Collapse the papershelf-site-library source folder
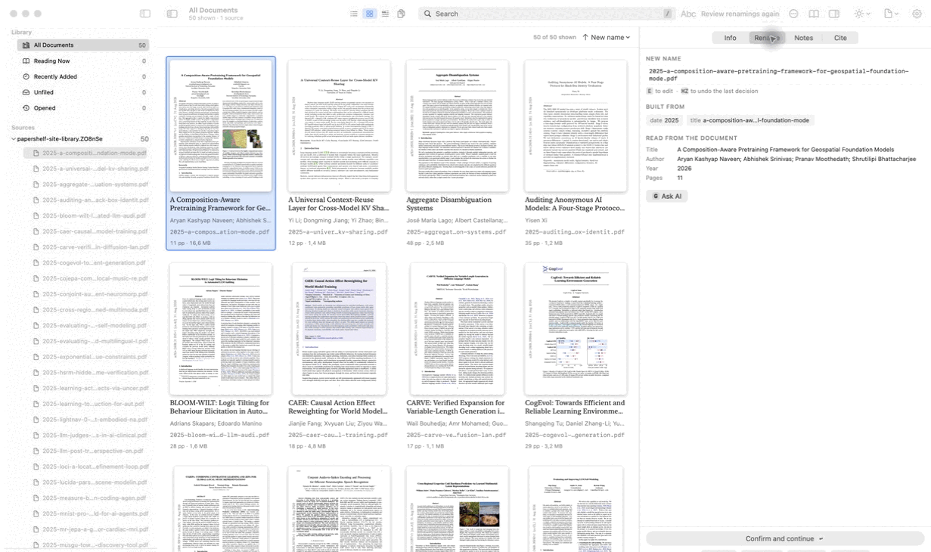 pyautogui.click(x=14, y=139)
